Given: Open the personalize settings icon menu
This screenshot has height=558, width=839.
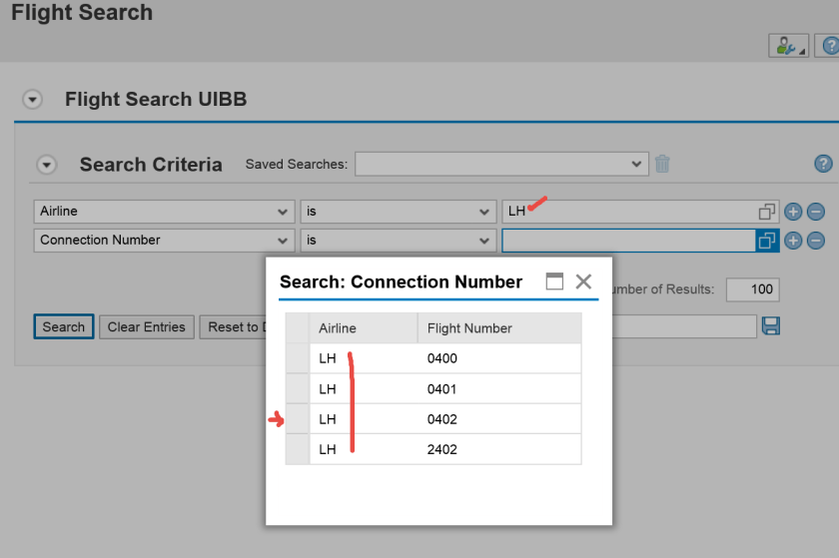Looking at the screenshot, I should pos(787,46).
